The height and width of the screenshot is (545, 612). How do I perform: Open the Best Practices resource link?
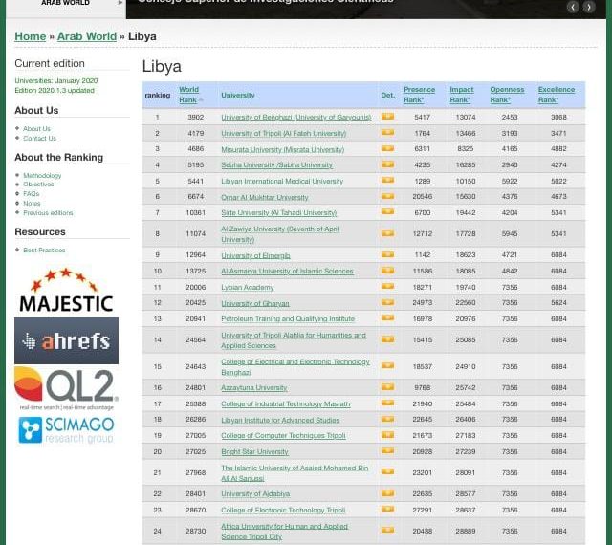44,251
